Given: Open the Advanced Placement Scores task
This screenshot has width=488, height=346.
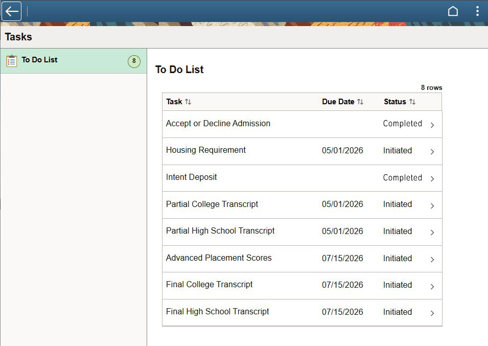Looking at the screenshot, I should tap(219, 258).
